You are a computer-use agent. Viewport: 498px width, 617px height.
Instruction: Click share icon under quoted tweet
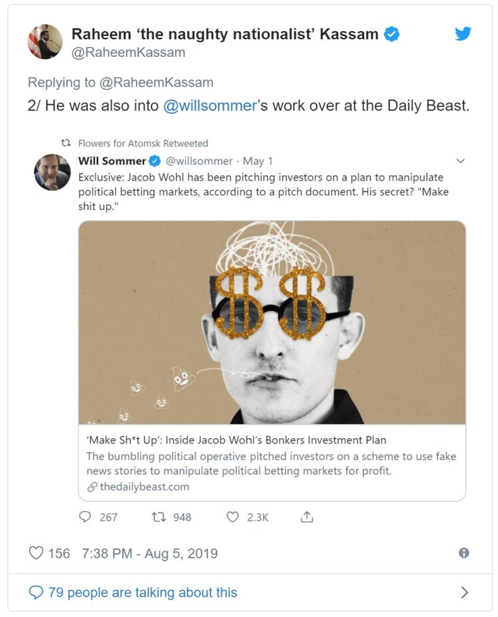[306, 517]
